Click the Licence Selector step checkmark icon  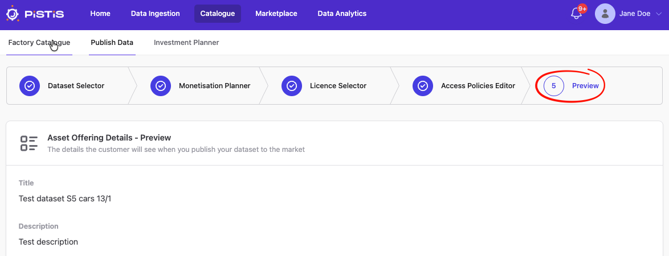pos(291,86)
